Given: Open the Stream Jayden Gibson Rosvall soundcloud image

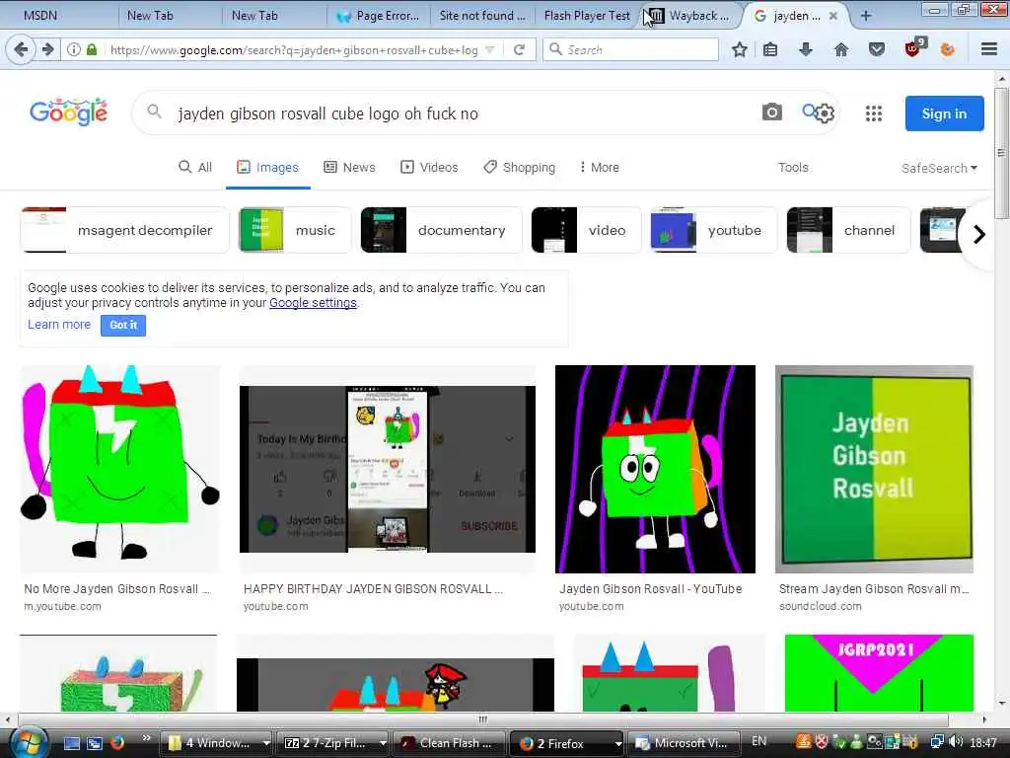Looking at the screenshot, I should click(874, 469).
